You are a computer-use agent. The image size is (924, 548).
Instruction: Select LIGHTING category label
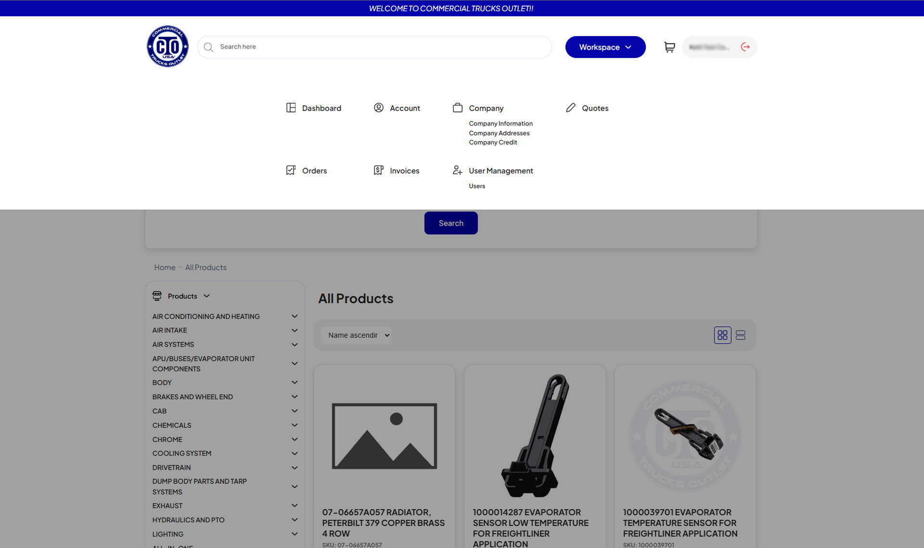click(x=168, y=534)
